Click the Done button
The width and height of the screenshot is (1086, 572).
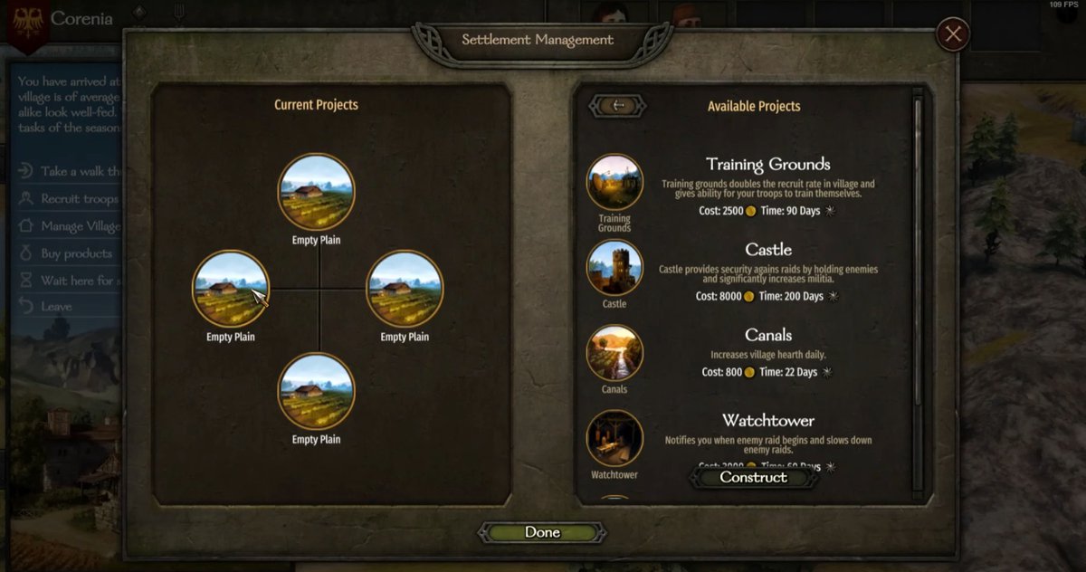542,532
